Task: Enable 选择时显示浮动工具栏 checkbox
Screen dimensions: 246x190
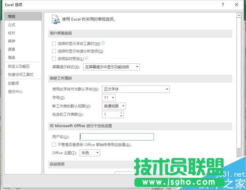Action: [54, 44]
